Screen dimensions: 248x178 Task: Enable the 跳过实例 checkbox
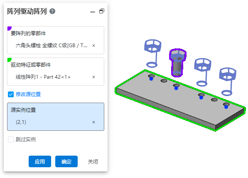[11, 140]
